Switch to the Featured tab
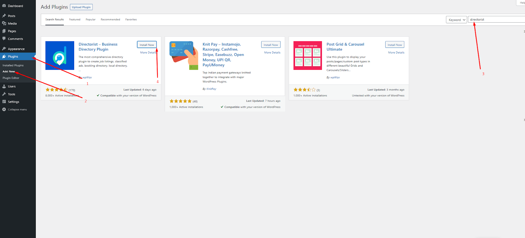 point(74,20)
